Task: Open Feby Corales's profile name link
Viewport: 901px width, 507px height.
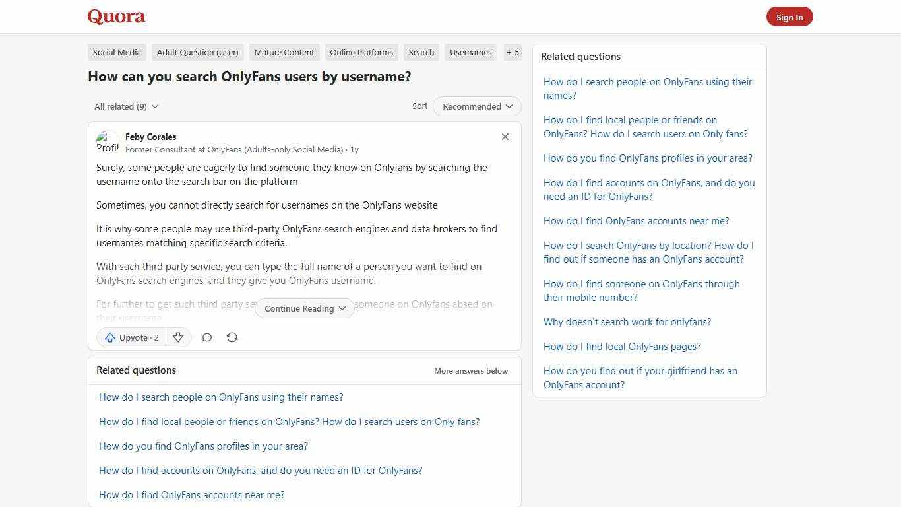Action: click(150, 137)
